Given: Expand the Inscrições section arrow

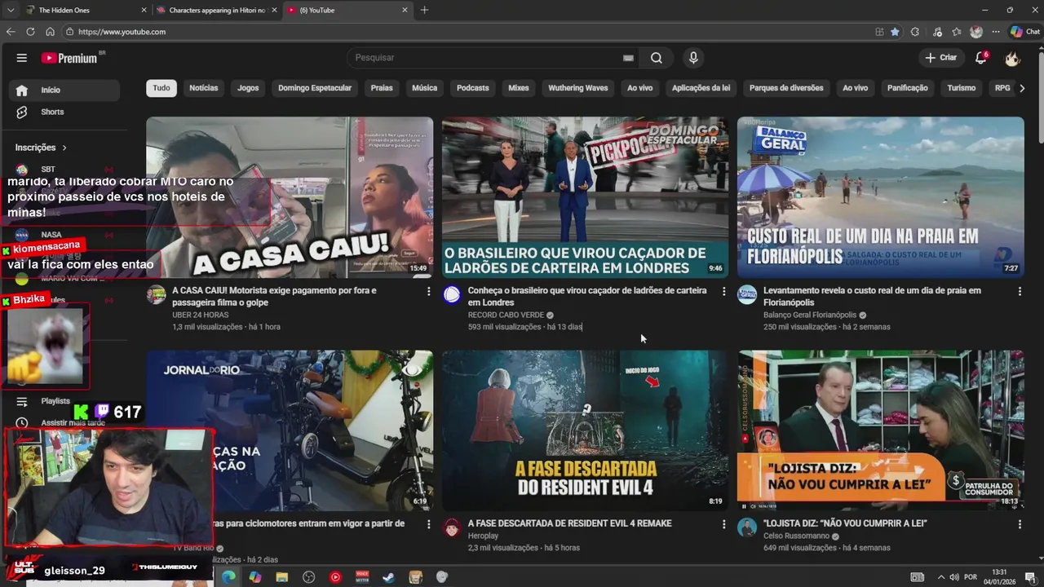Looking at the screenshot, I should 64,148.
